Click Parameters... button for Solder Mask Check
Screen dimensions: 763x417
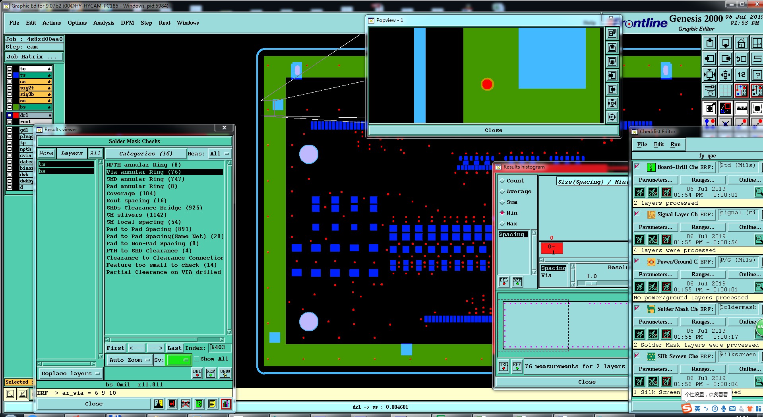pyautogui.click(x=655, y=322)
